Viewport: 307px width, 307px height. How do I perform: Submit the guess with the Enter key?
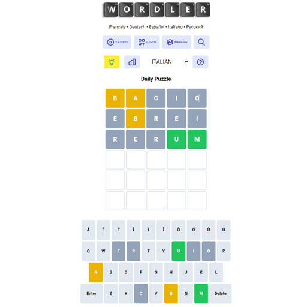point(91,293)
